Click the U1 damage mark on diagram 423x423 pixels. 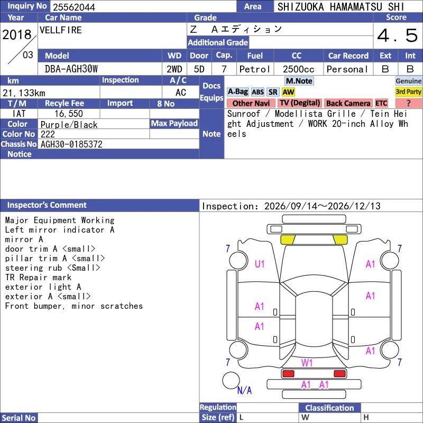coord(260,264)
